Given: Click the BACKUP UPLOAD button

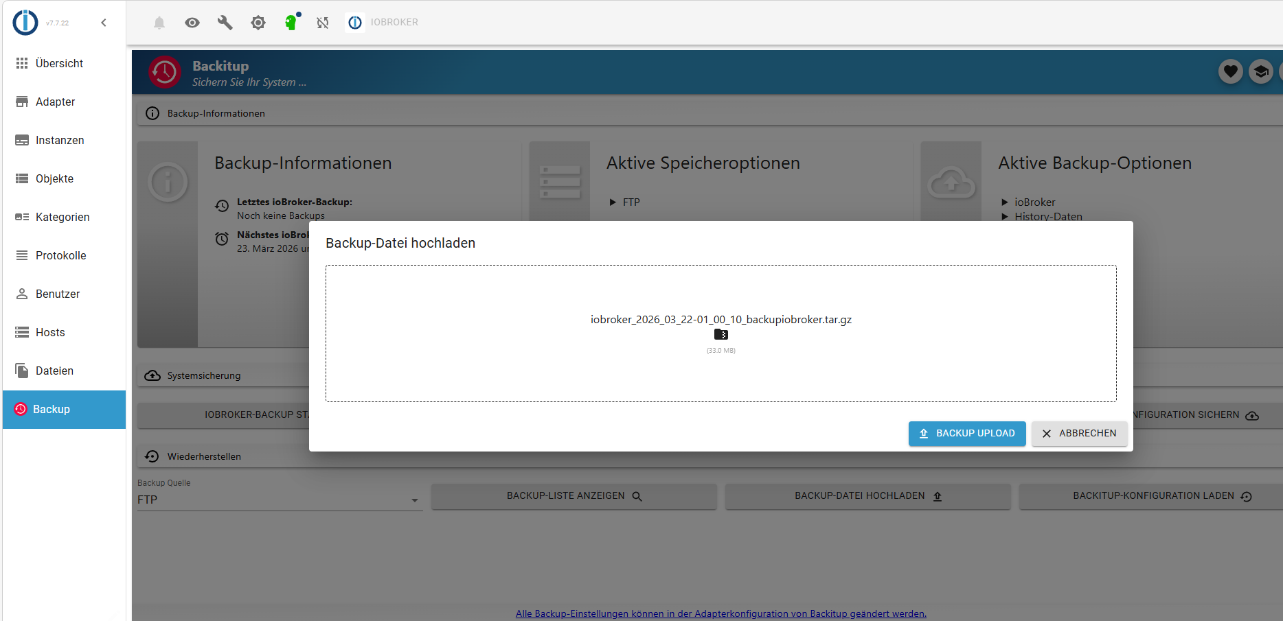Looking at the screenshot, I should [966, 433].
